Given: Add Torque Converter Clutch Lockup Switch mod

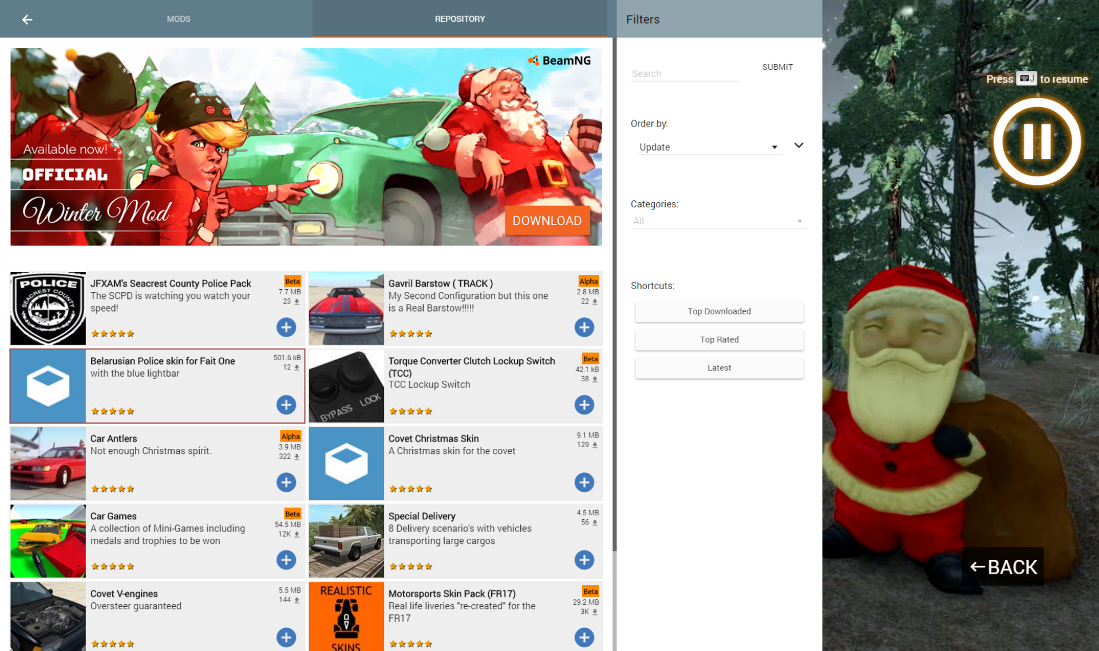Looking at the screenshot, I should [x=584, y=405].
